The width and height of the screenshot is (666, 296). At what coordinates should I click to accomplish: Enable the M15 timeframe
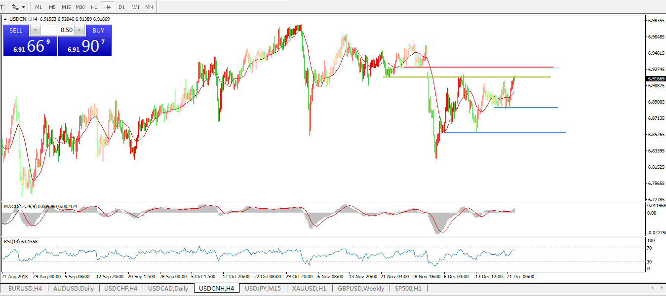(x=66, y=7)
